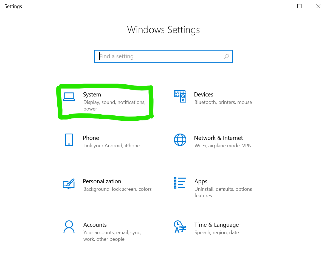Screen dimensions: 327x260
Task: Open the Time & Language clock icon
Action: [x=180, y=226]
